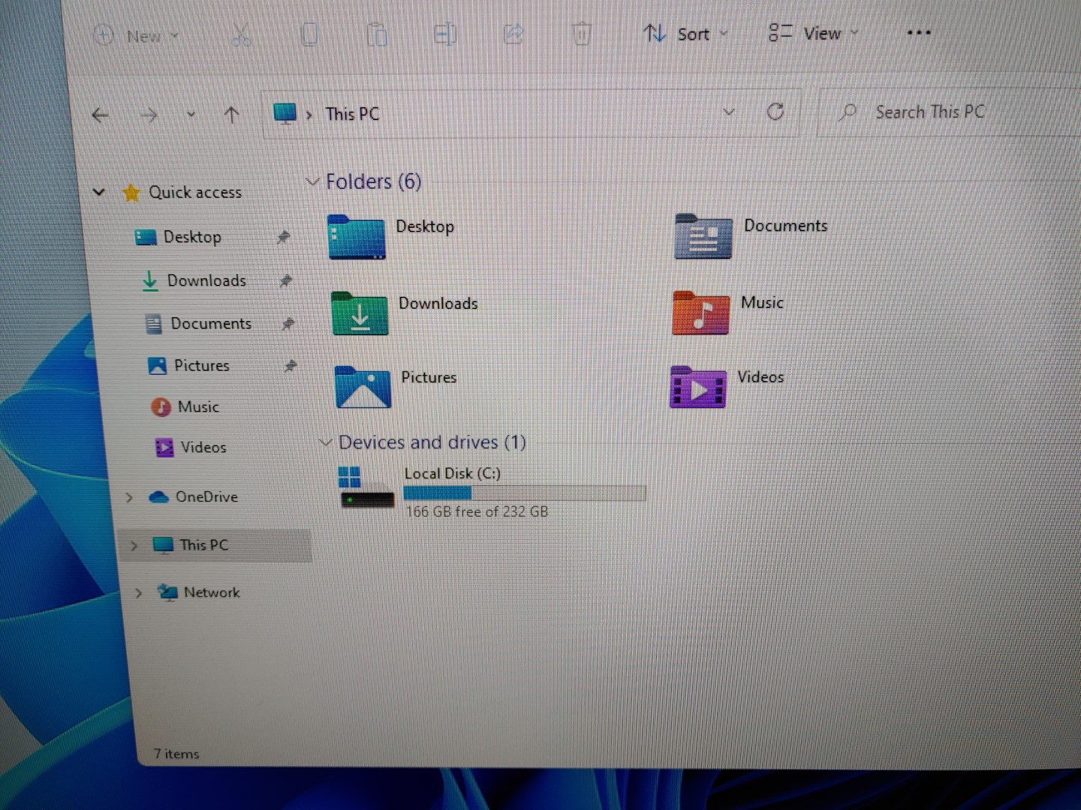Open the Sort dropdown menu
Viewport: 1081px width, 810px height.
pos(685,34)
